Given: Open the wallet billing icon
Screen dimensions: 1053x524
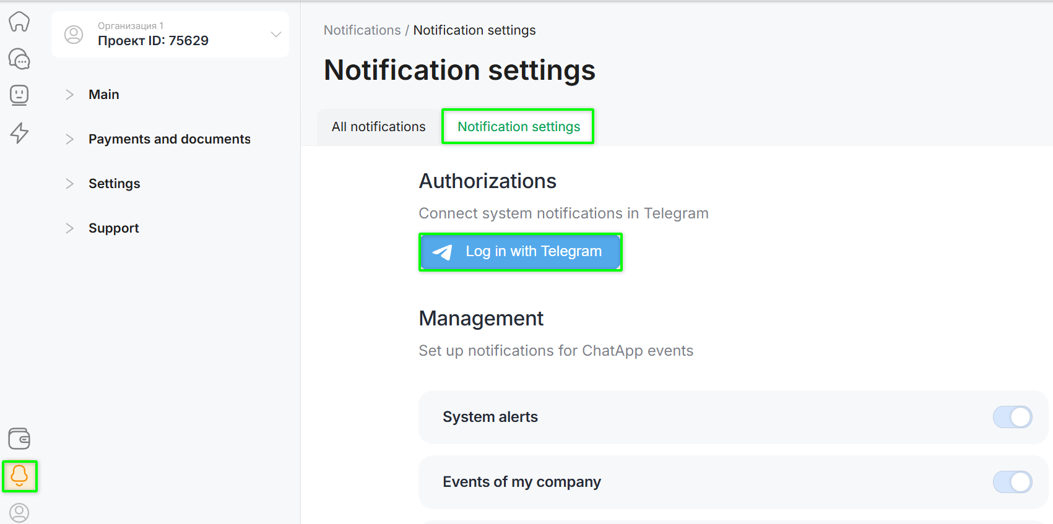Looking at the screenshot, I should 19,439.
